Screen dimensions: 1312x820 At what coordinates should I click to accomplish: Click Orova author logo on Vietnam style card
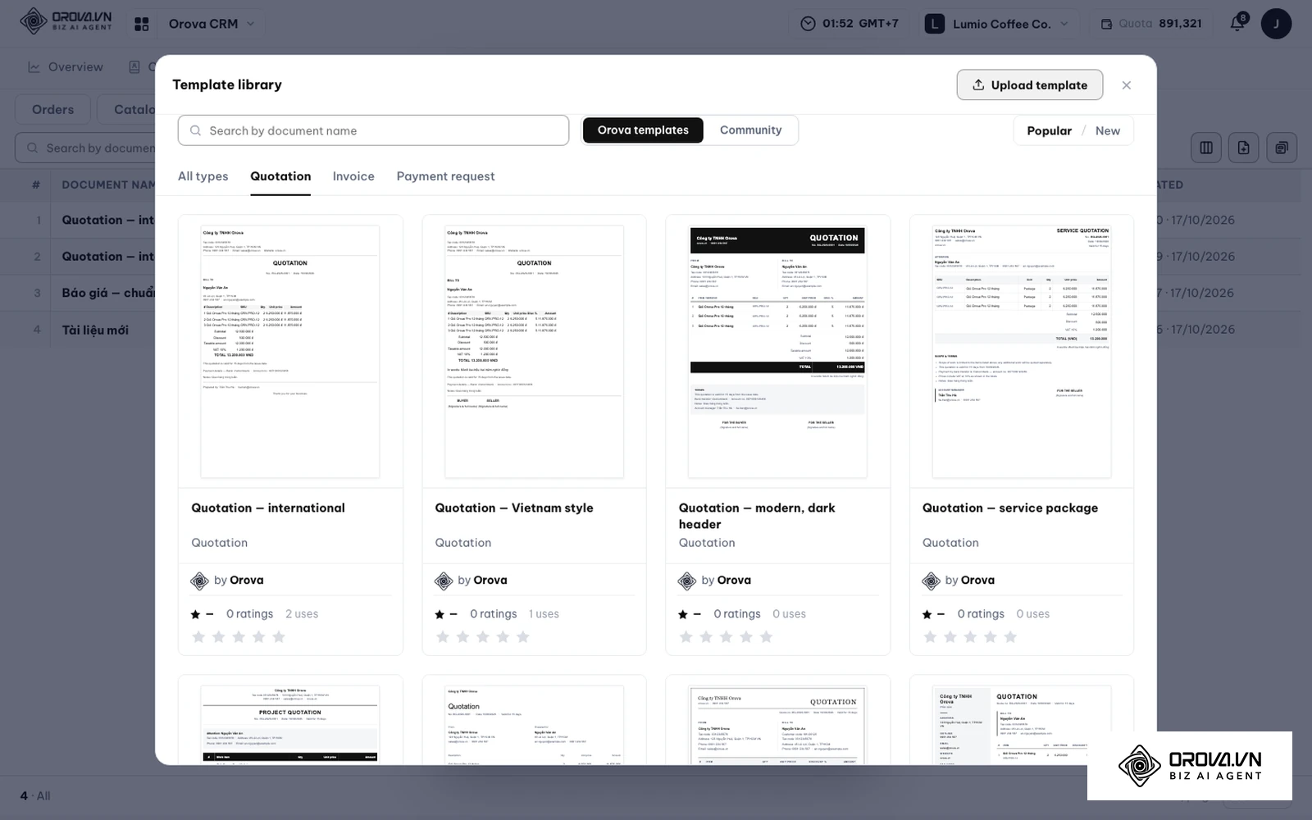click(x=444, y=581)
